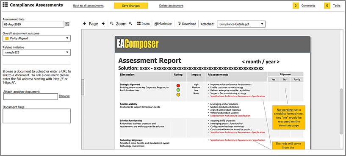
Task: Expand the Overall assessment outcome dropdown
Action: (x=36, y=38)
